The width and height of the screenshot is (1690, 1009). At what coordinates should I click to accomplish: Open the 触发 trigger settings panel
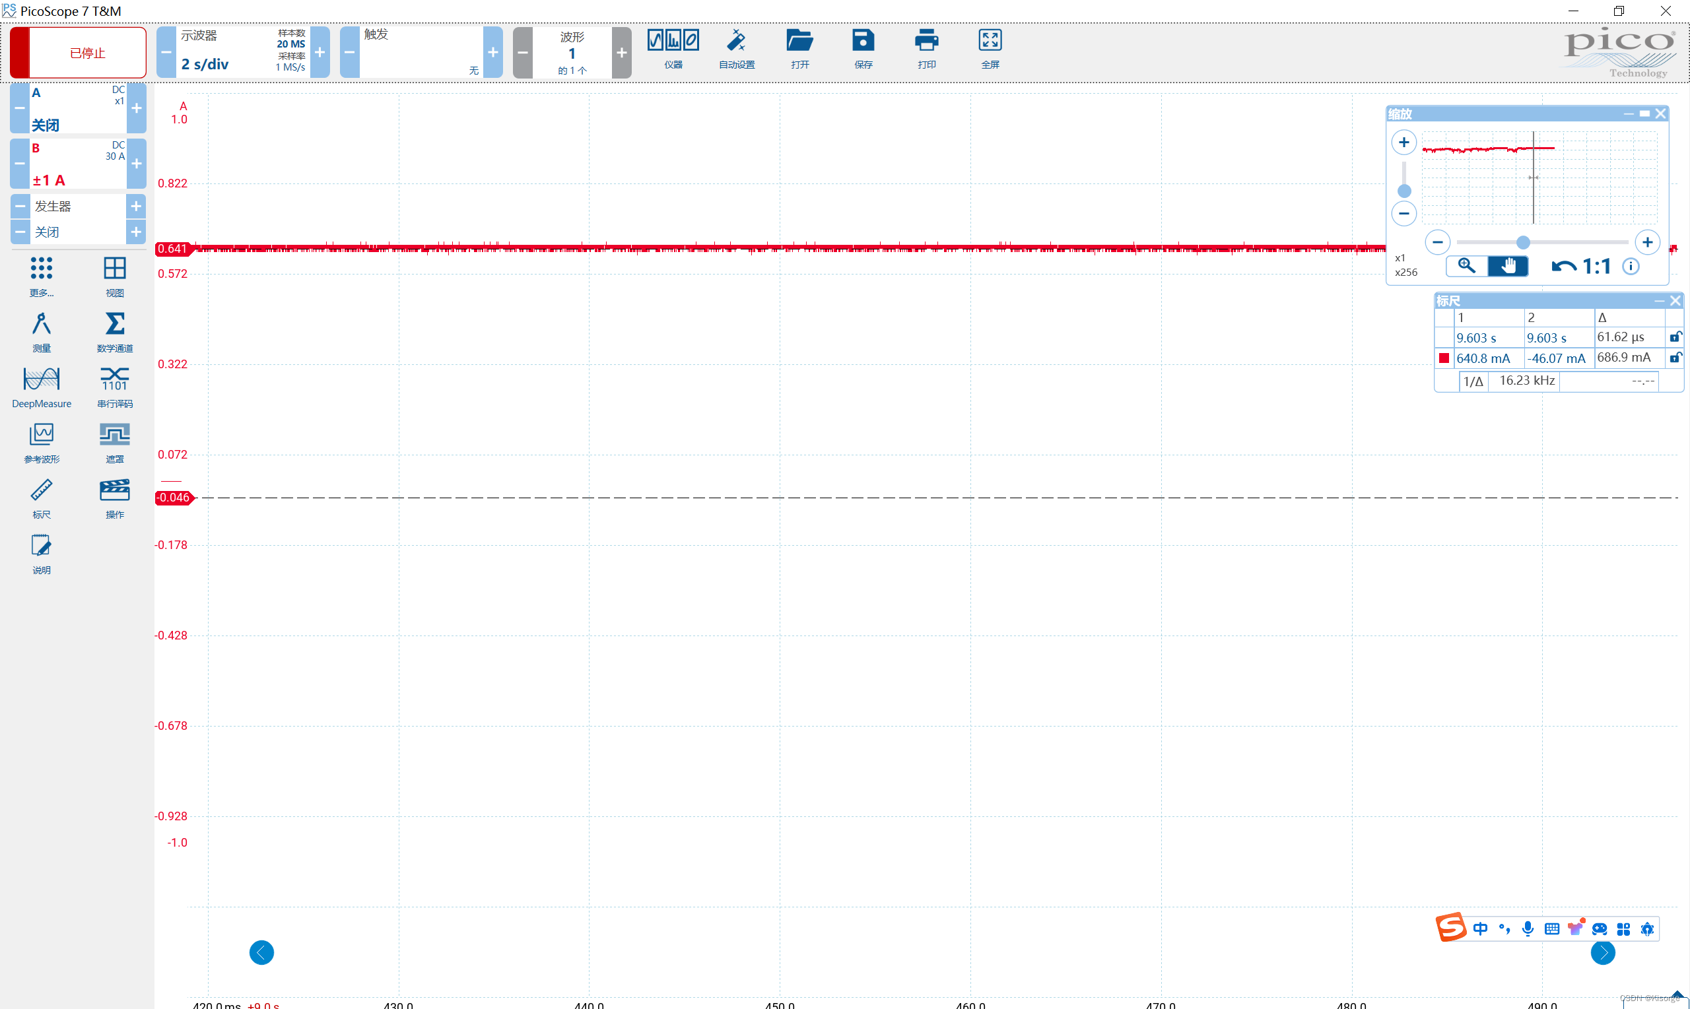pos(422,52)
